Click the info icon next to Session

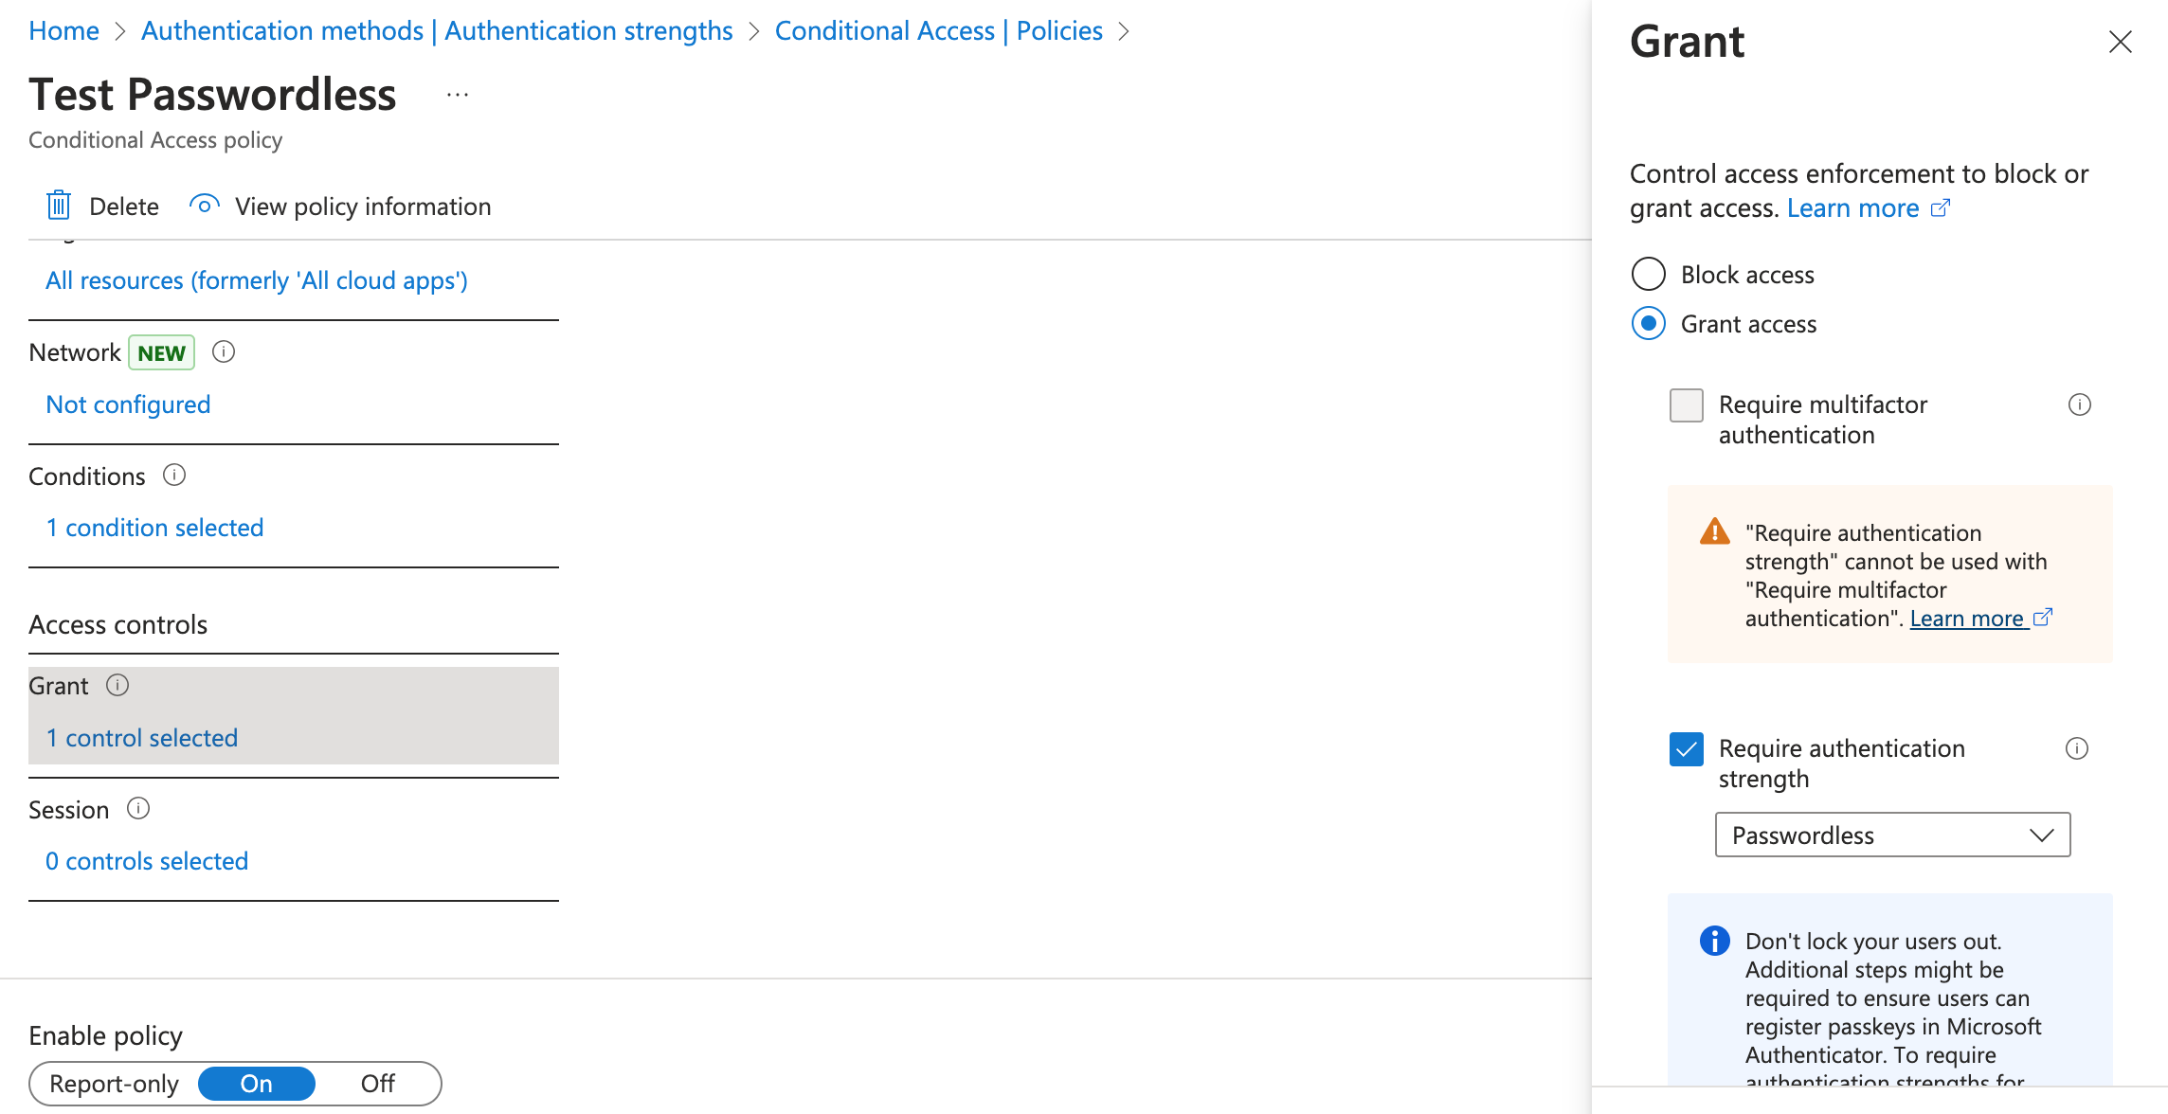coord(138,808)
